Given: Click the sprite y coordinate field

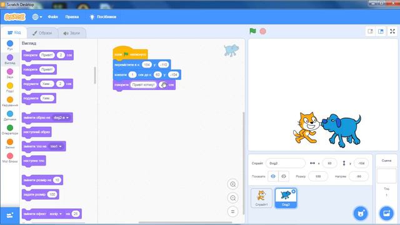Looking at the screenshot, I should click(x=361, y=163).
